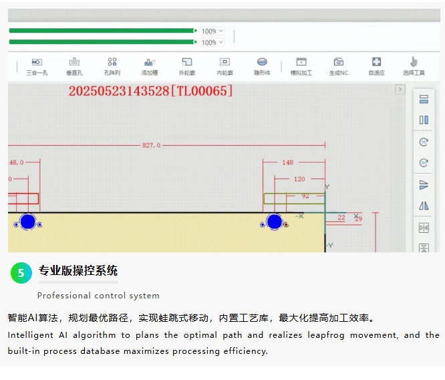
Task: Expand the side panel with the chevron arrow
Action: tap(400, 90)
